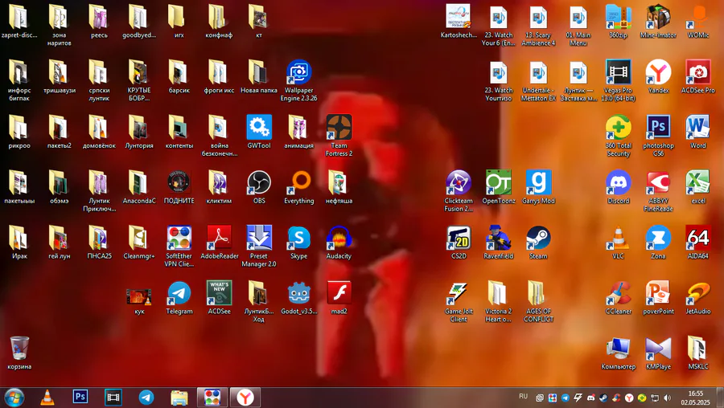Viewport: 724px width, 408px height.
Task: Open Preset Manager 2.0 icon
Action: coord(259,238)
